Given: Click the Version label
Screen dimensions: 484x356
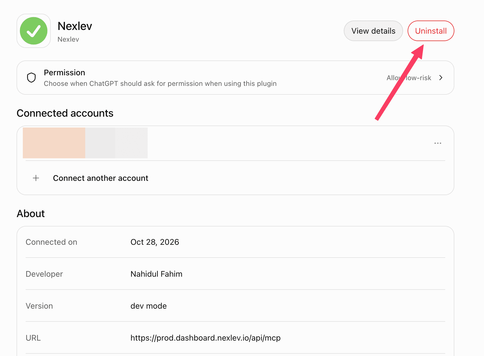Looking at the screenshot, I should 39,306.
